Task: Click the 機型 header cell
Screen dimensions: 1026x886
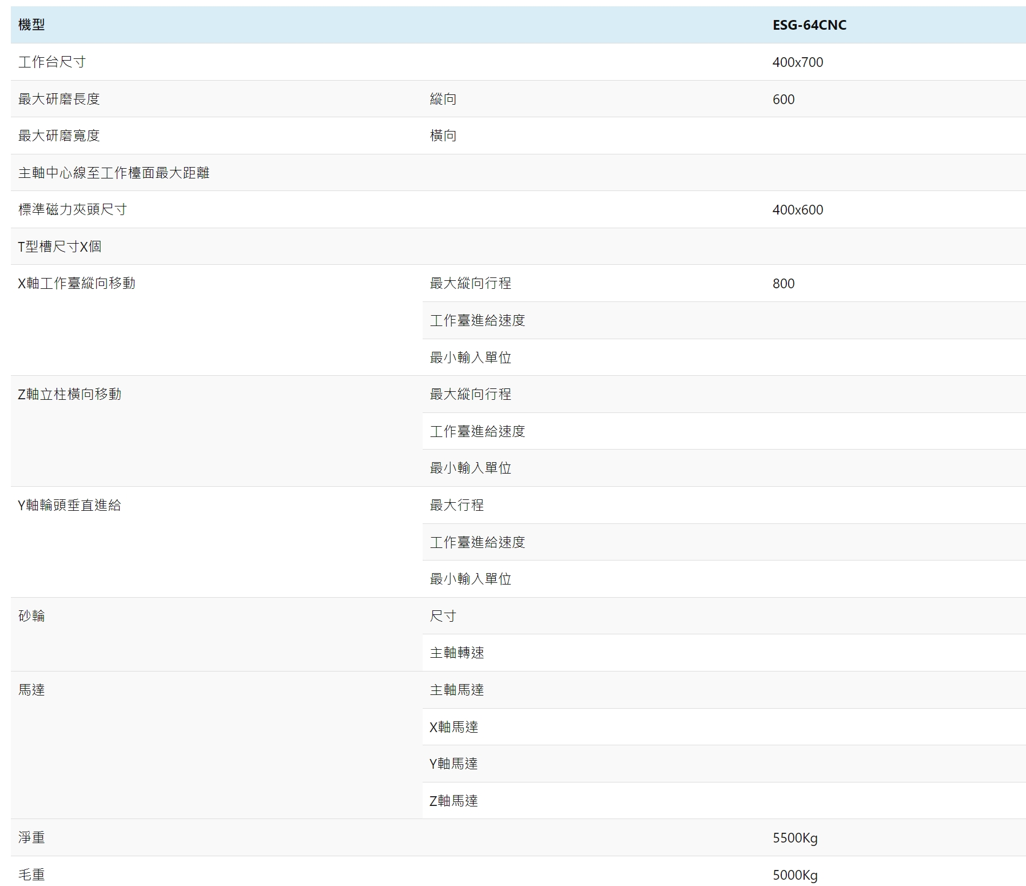Action: pyautogui.click(x=31, y=25)
